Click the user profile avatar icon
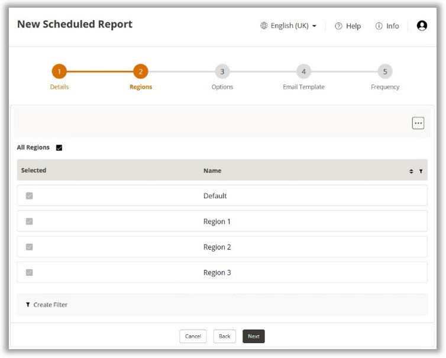Image resolution: width=446 pixels, height=358 pixels. coord(422,26)
